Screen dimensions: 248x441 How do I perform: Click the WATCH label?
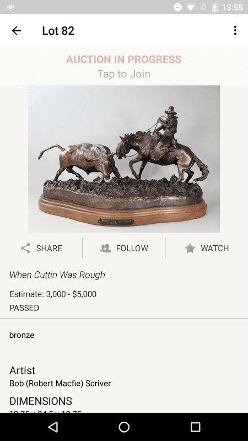[x=215, y=248]
